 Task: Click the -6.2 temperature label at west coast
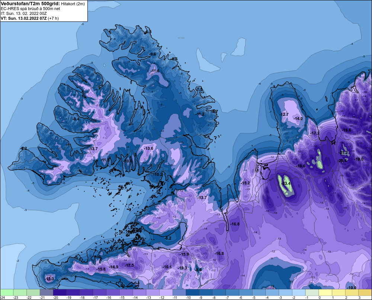[x=23, y=149]
